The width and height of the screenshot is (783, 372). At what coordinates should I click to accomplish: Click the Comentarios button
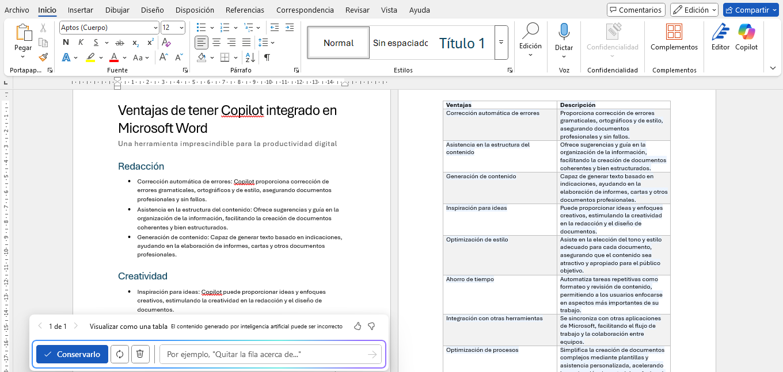(x=636, y=10)
